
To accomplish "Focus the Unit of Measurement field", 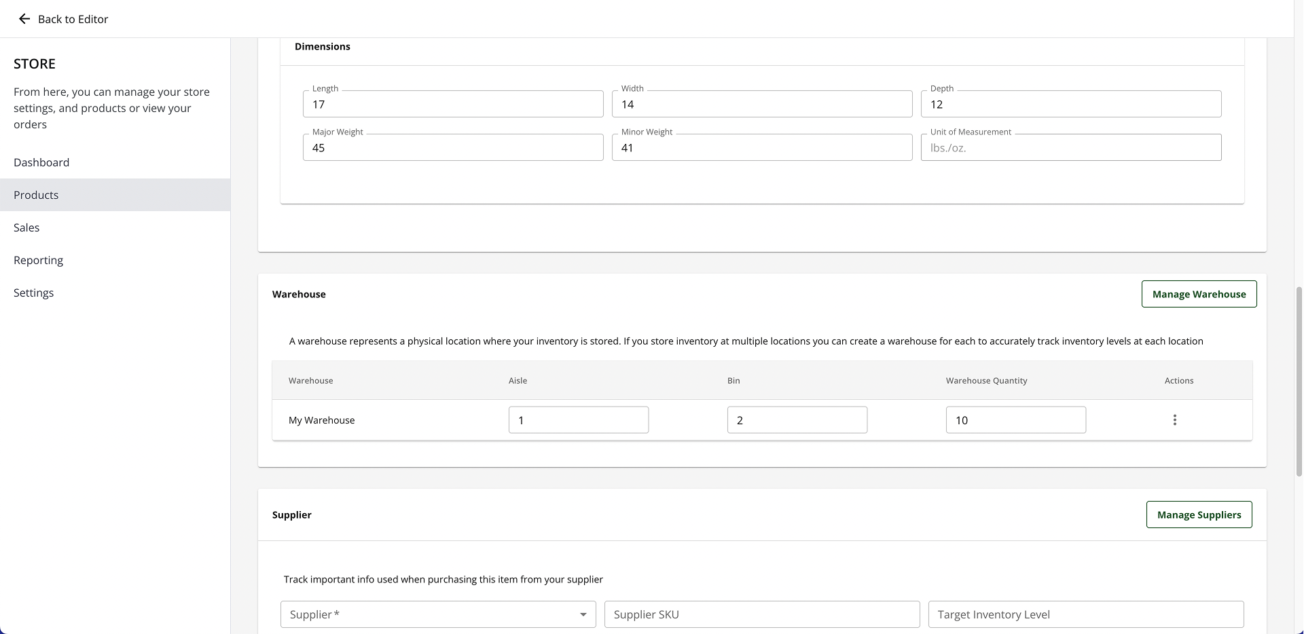I will pyautogui.click(x=1070, y=148).
